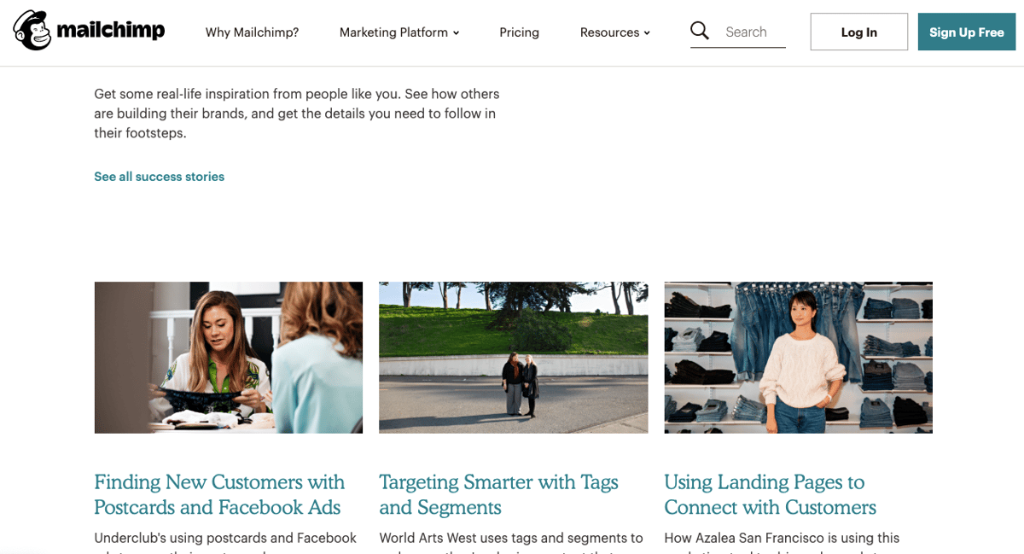Open Using Landing Pages to Connect story
This screenshot has height=554, width=1024.
(769, 494)
